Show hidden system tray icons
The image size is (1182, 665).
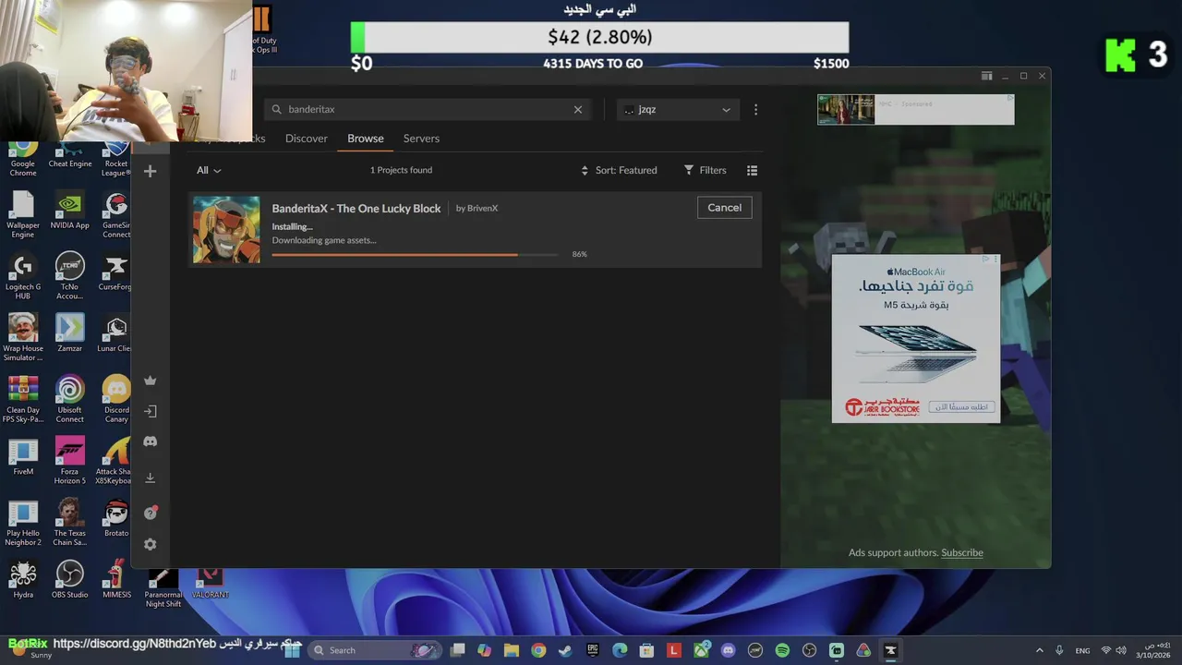coord(1039,650)
